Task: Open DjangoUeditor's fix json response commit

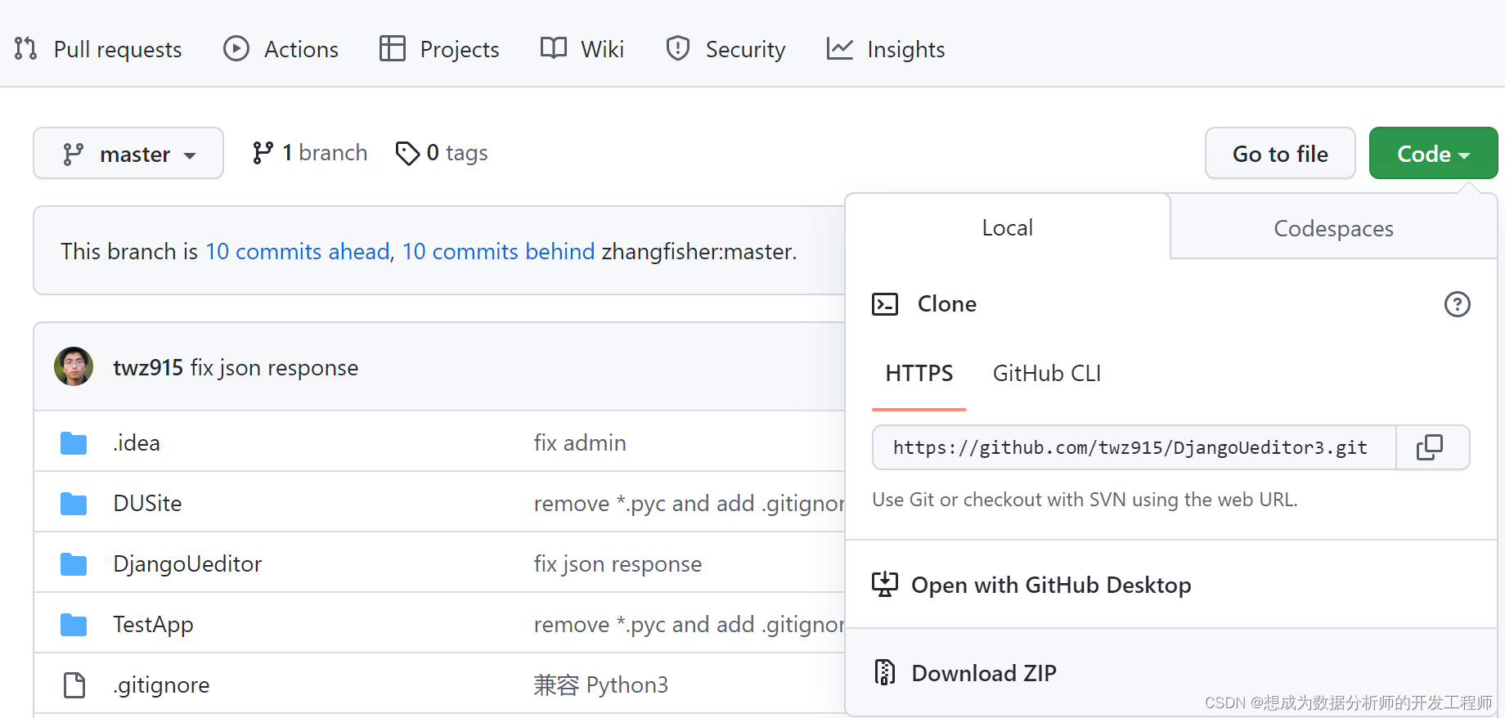Action: pos(618,563)
